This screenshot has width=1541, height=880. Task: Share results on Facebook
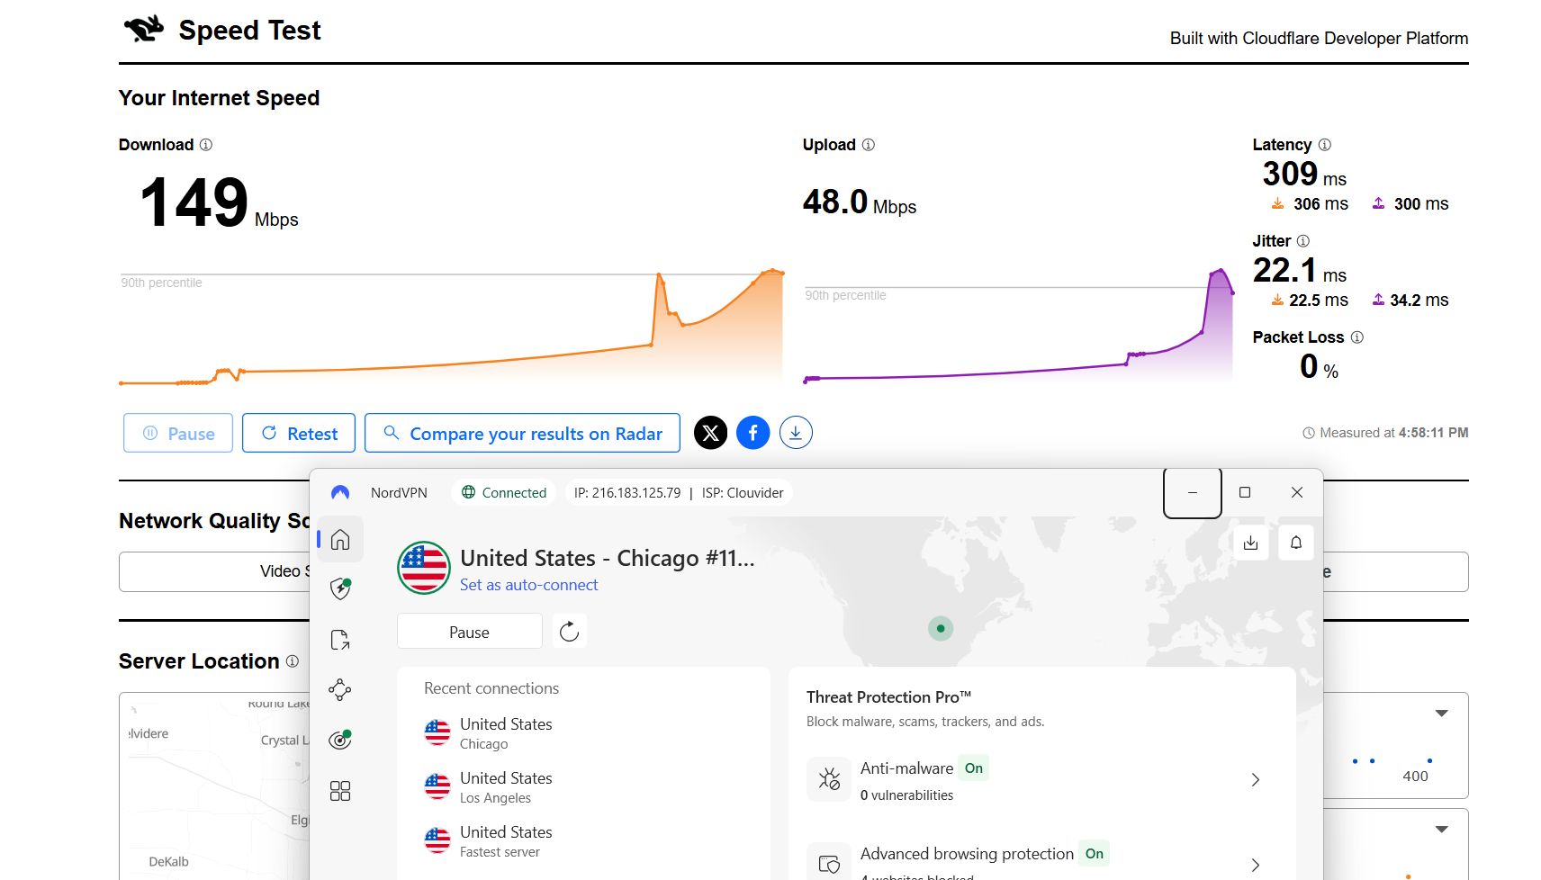click(x=753, y=433)
